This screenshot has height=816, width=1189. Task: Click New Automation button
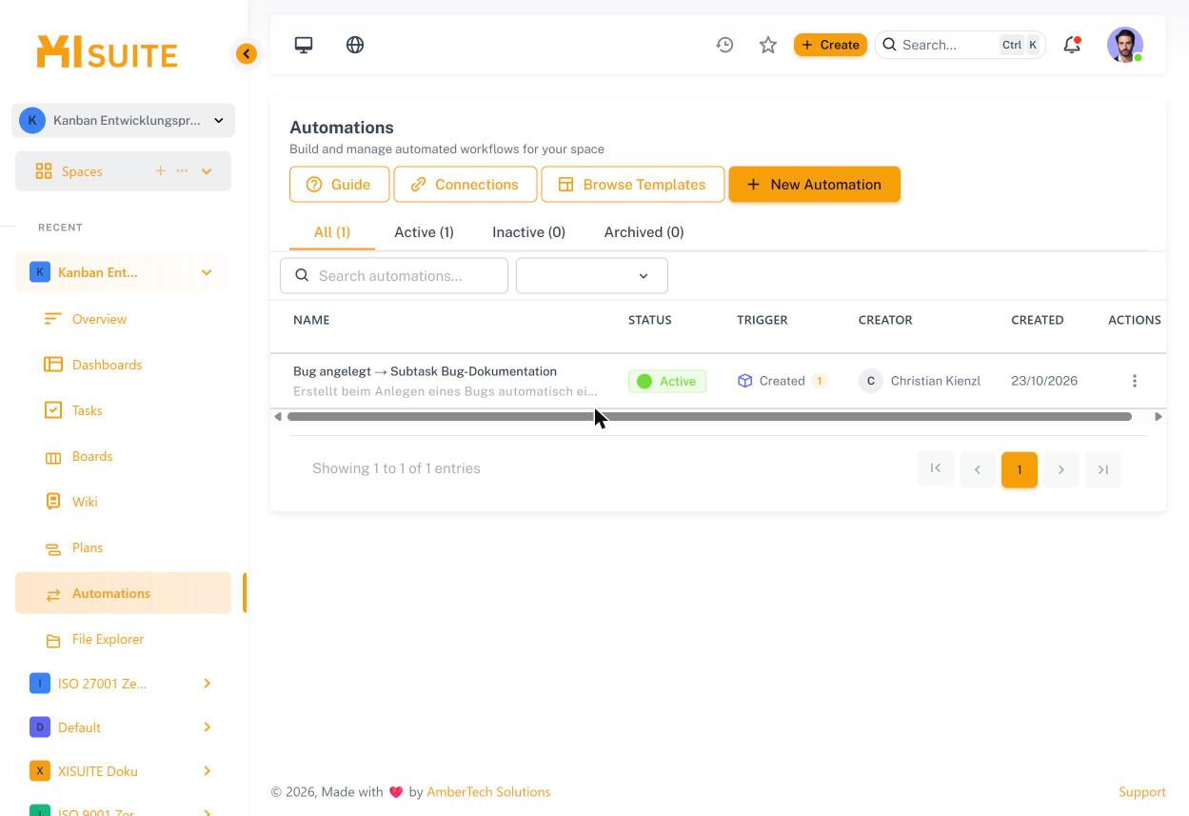pos(815,185)
